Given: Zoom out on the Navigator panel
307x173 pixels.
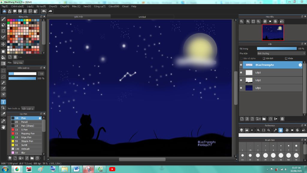Looking at the screenshot, I should [258, 21].
